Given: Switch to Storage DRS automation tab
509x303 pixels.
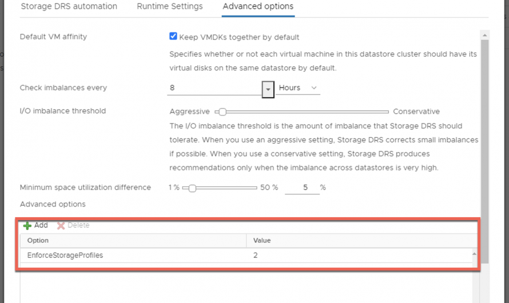Looking at the screenshot, I should pos(69,7).
